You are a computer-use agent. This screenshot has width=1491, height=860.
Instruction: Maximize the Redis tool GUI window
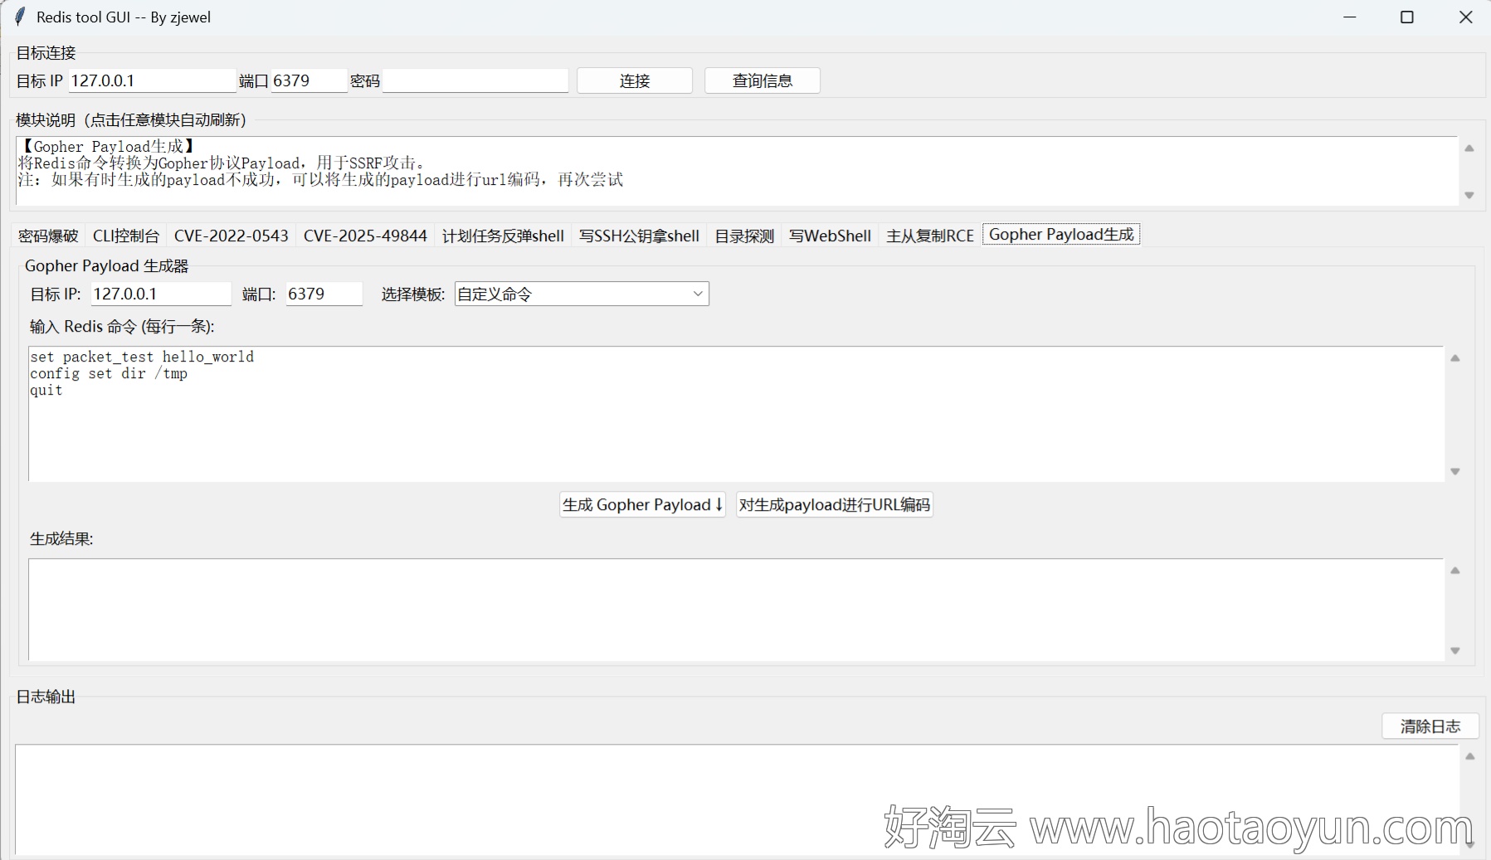pyautogui.click(x=1407, y=17)
